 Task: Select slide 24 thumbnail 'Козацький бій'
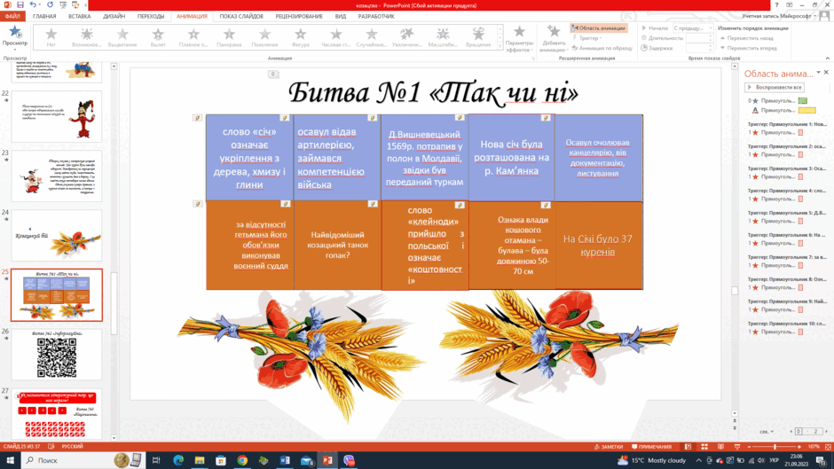(57, 236)
